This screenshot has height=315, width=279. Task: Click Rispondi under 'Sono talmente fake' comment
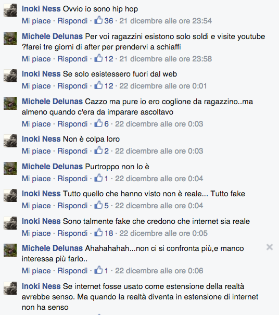pyautogui.click(x=72, y=233)
